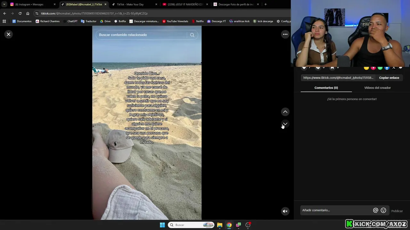
Task: Click the search magnifier in related content bar
Action: [192, 35]
